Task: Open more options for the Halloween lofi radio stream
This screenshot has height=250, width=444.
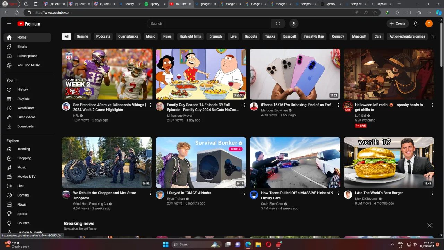Action: point(432,105)
